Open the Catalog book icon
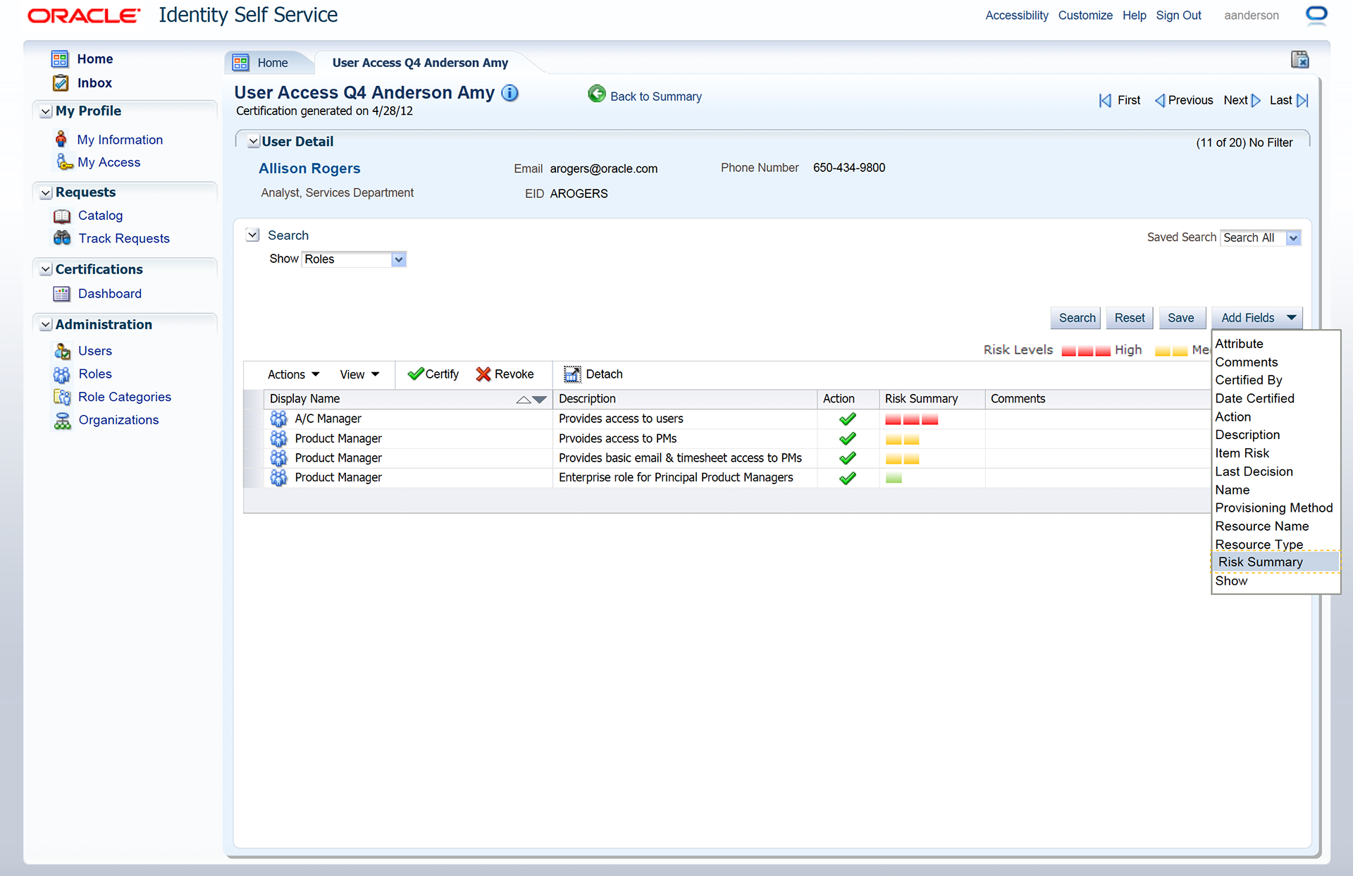 click(x=62, y=216)
